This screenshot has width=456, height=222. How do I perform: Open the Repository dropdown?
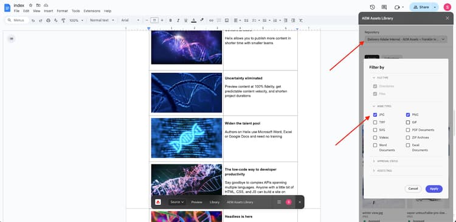[x=406, y=40]
